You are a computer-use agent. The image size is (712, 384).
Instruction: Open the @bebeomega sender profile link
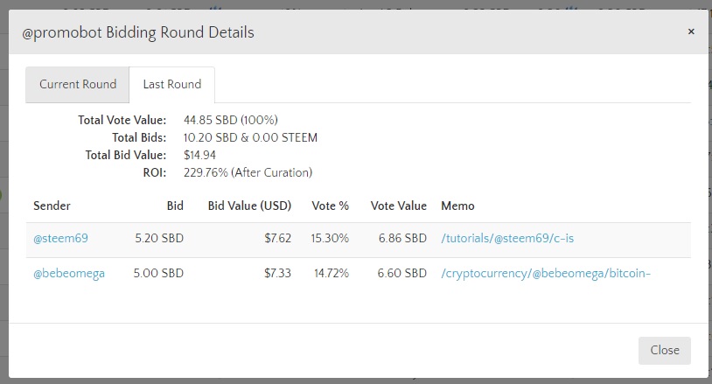point(69,273)
